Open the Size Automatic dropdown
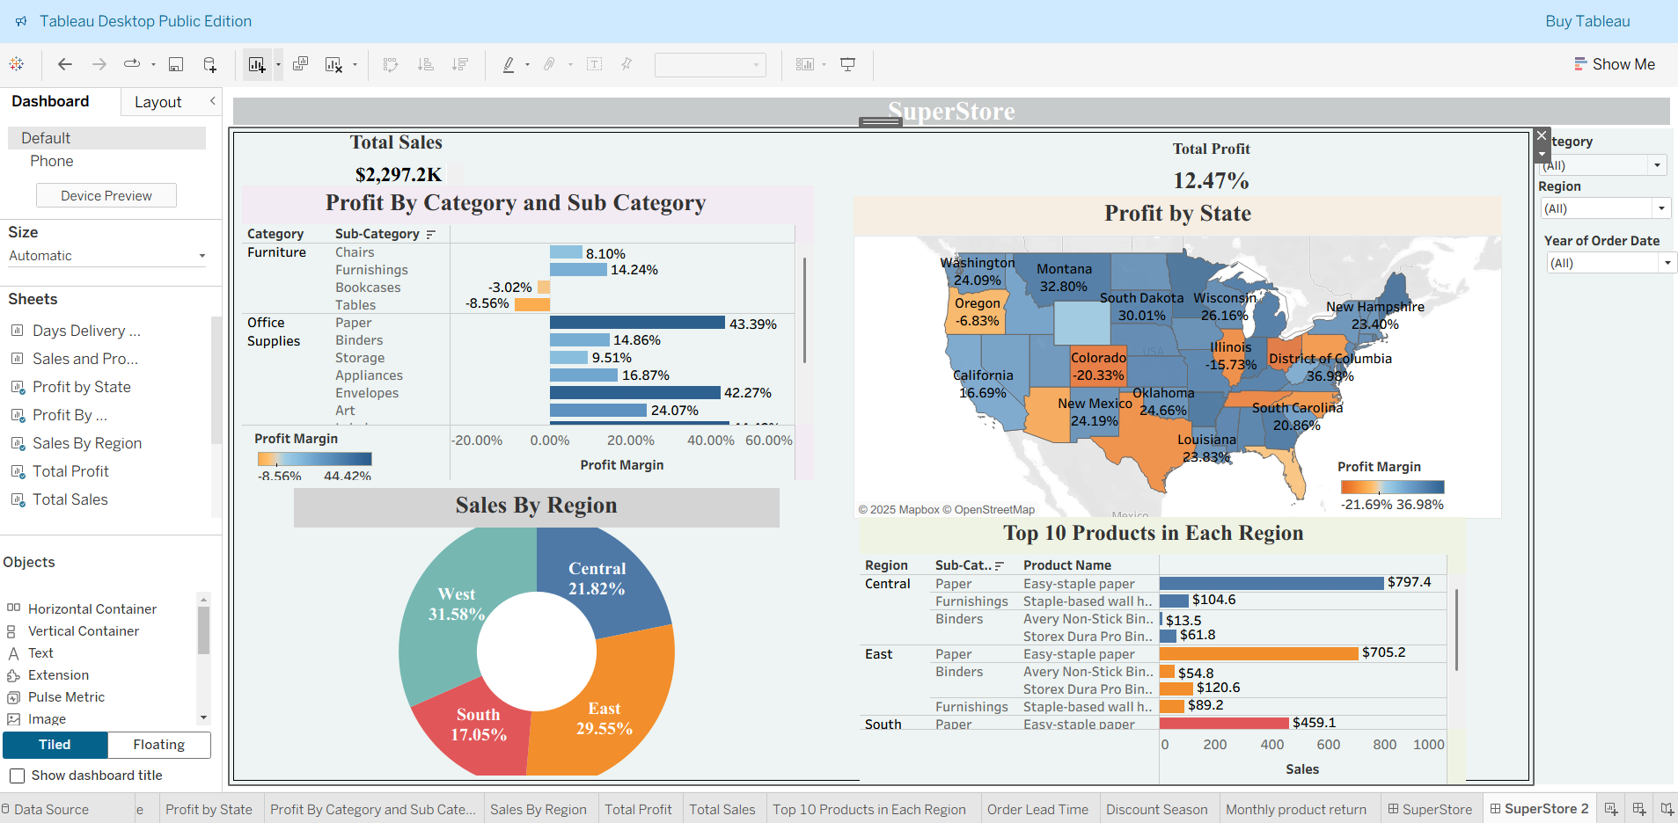The image size is (1678, 823). pos(106,256)
